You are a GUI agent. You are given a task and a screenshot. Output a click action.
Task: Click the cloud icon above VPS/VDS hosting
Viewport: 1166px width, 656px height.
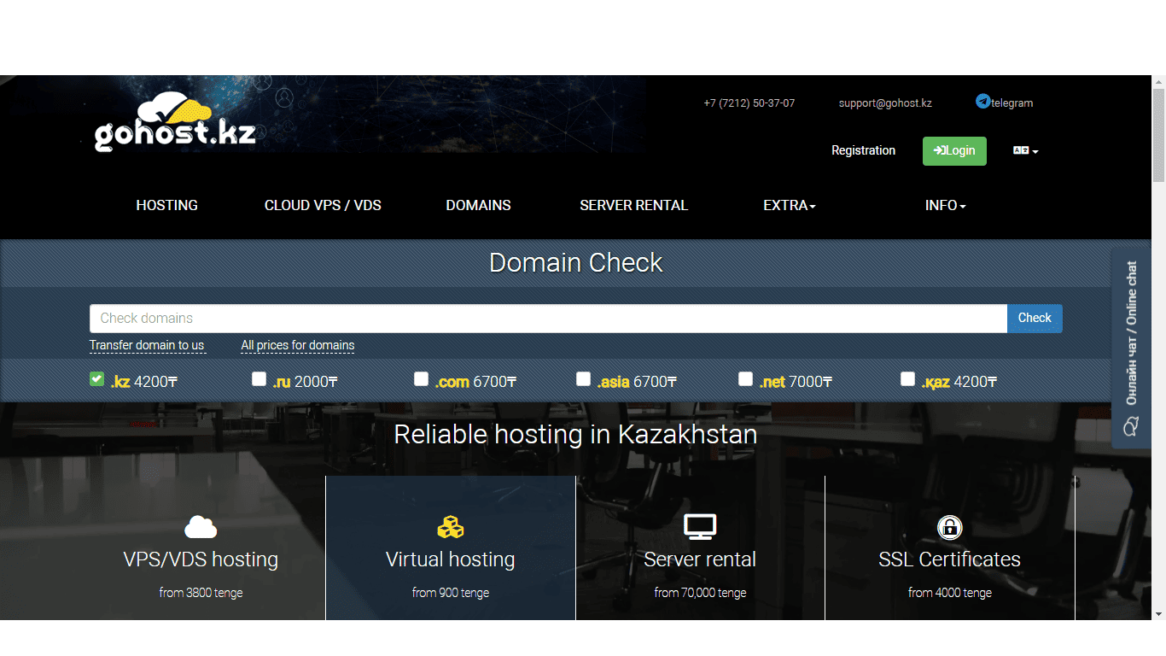pyautogui.click(x=201, y=527)
